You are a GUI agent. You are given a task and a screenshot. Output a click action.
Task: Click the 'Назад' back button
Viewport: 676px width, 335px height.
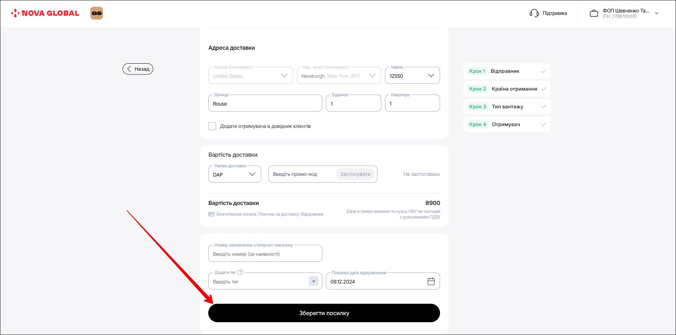coord(138,69)
